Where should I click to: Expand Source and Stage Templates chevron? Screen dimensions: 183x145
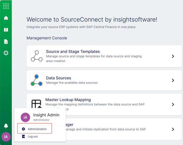click(173, 56)
